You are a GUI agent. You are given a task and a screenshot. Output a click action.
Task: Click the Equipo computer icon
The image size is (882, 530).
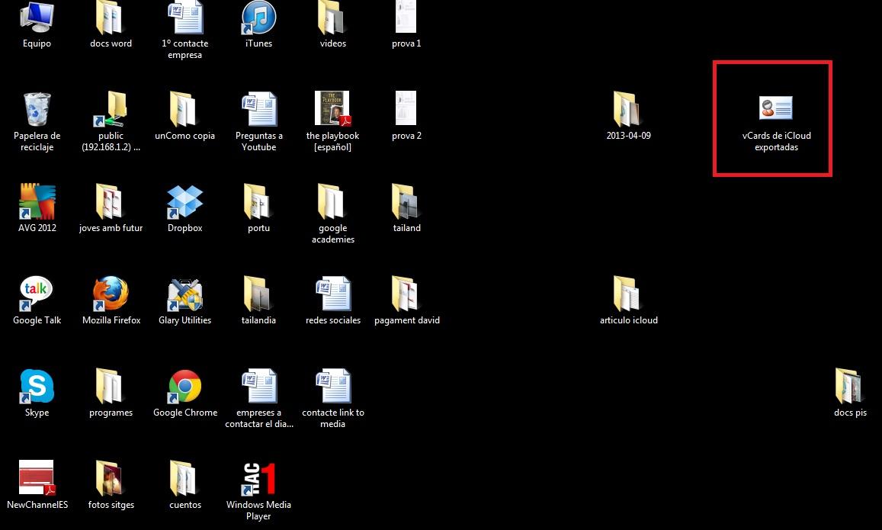pyautogui.click(x=37, y=18)
